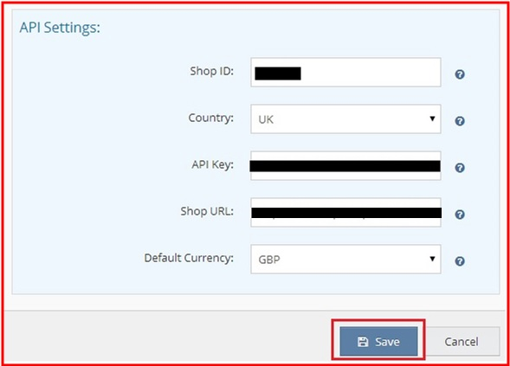Click the arrow on the Country combo box
Screen dimensions: 510x366
[x=432, y=119]
